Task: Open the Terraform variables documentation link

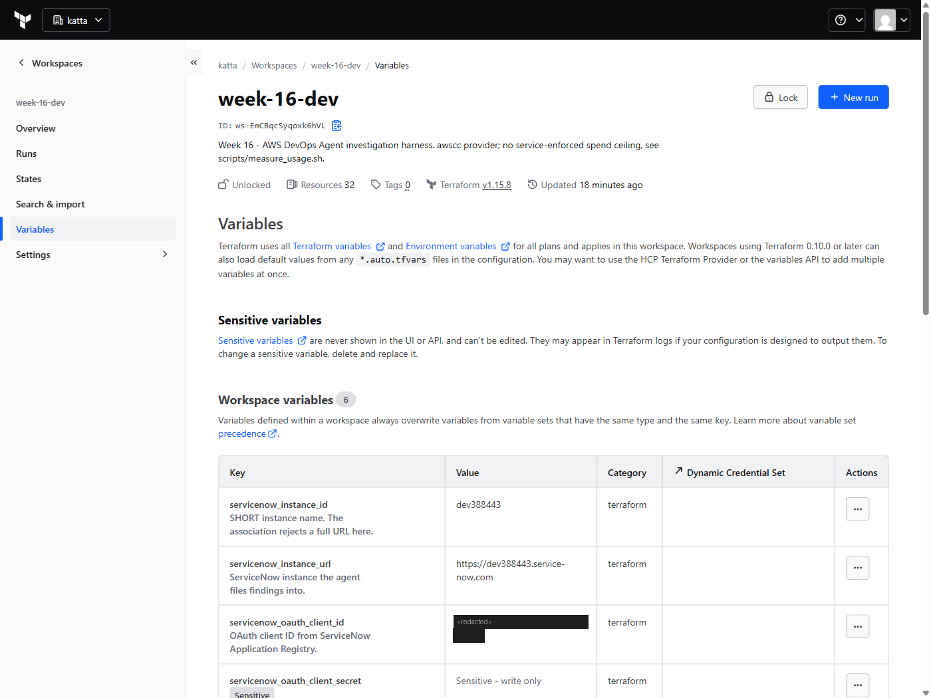Action: tap(338, 246)
